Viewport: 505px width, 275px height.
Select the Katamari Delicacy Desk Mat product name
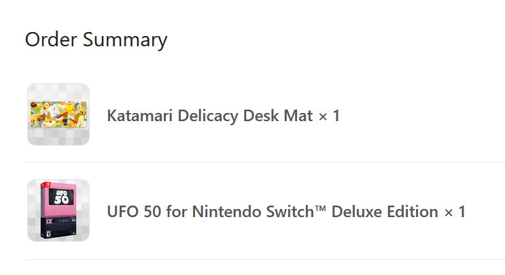[x=209, y=116]
